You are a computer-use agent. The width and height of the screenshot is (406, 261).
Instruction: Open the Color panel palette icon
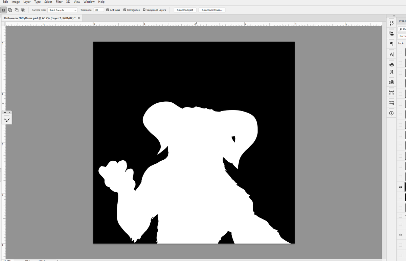pos(391,64)
